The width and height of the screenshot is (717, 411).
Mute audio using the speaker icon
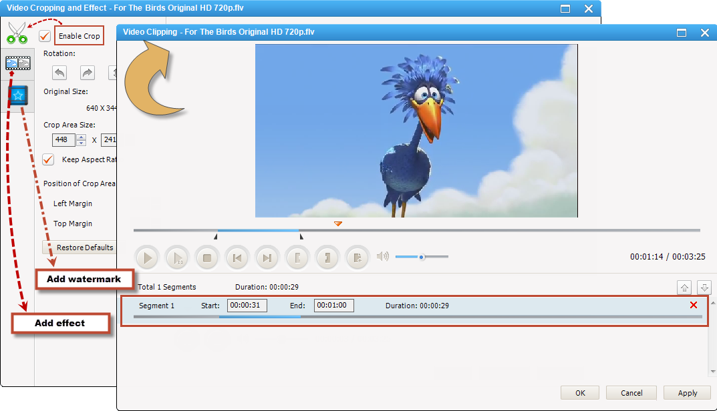point(382,256)
